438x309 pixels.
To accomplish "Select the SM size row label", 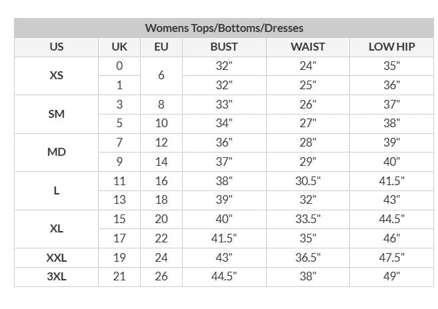I will click(x=57, y=114).
